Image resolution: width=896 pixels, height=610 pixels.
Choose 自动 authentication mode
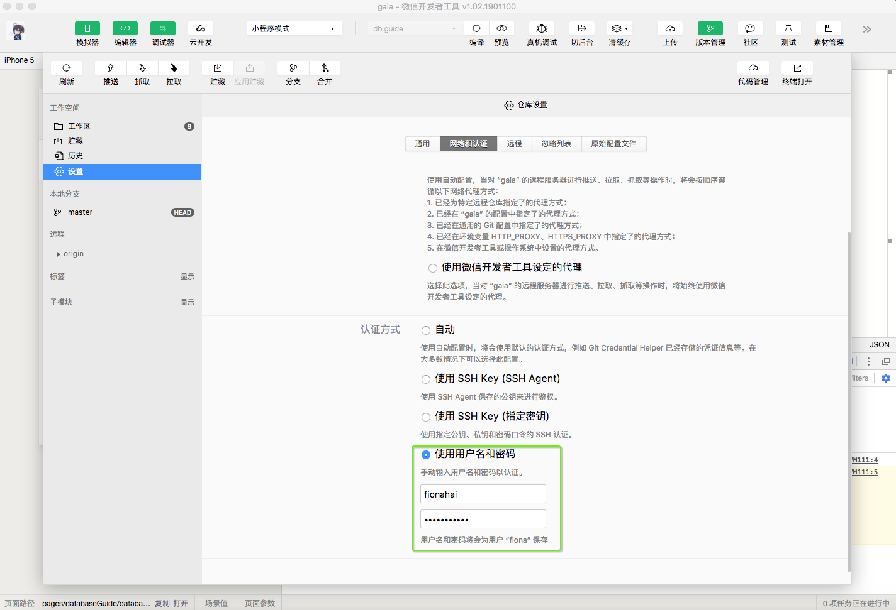[x=425, y=329]
